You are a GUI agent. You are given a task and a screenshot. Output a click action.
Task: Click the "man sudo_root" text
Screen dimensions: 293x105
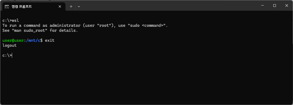(29, 30)
